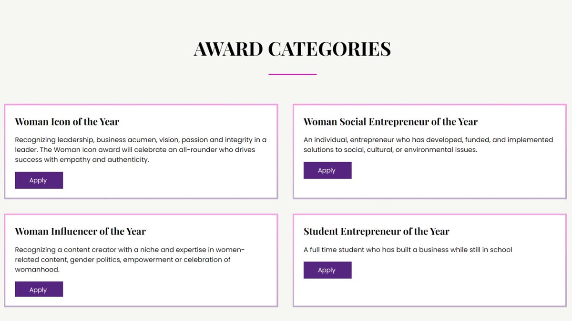Click Apply for Woman Social Entrepreneur of the Year
The width and height of the screenshot is (572, 321).
click(x=327, y=170)
